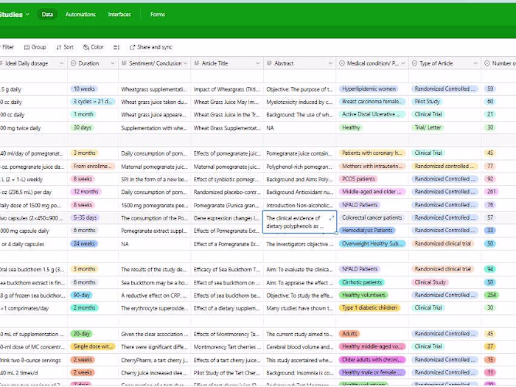Click 'Cherry juice increased slee...' conclusion cell

(x=154, y=373)
